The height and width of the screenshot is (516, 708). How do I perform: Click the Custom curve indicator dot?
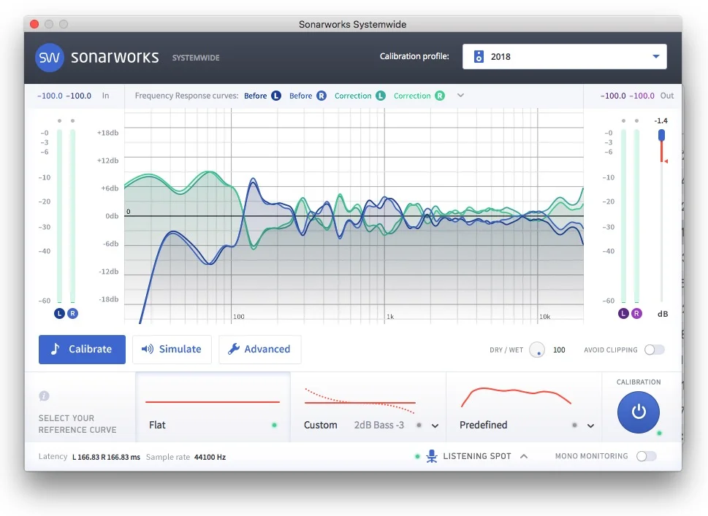coord(419,425)
